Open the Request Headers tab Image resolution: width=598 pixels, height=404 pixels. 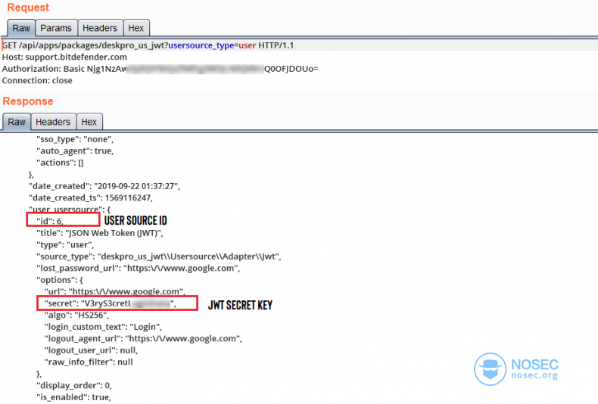point(100,28)
